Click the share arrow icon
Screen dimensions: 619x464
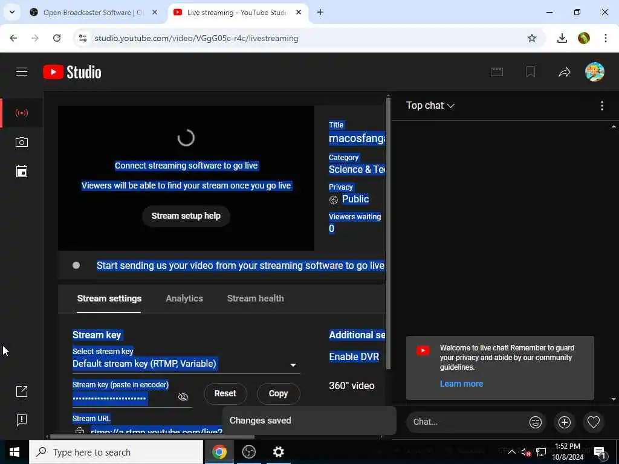pyautogui.click(x=565, y=72)
